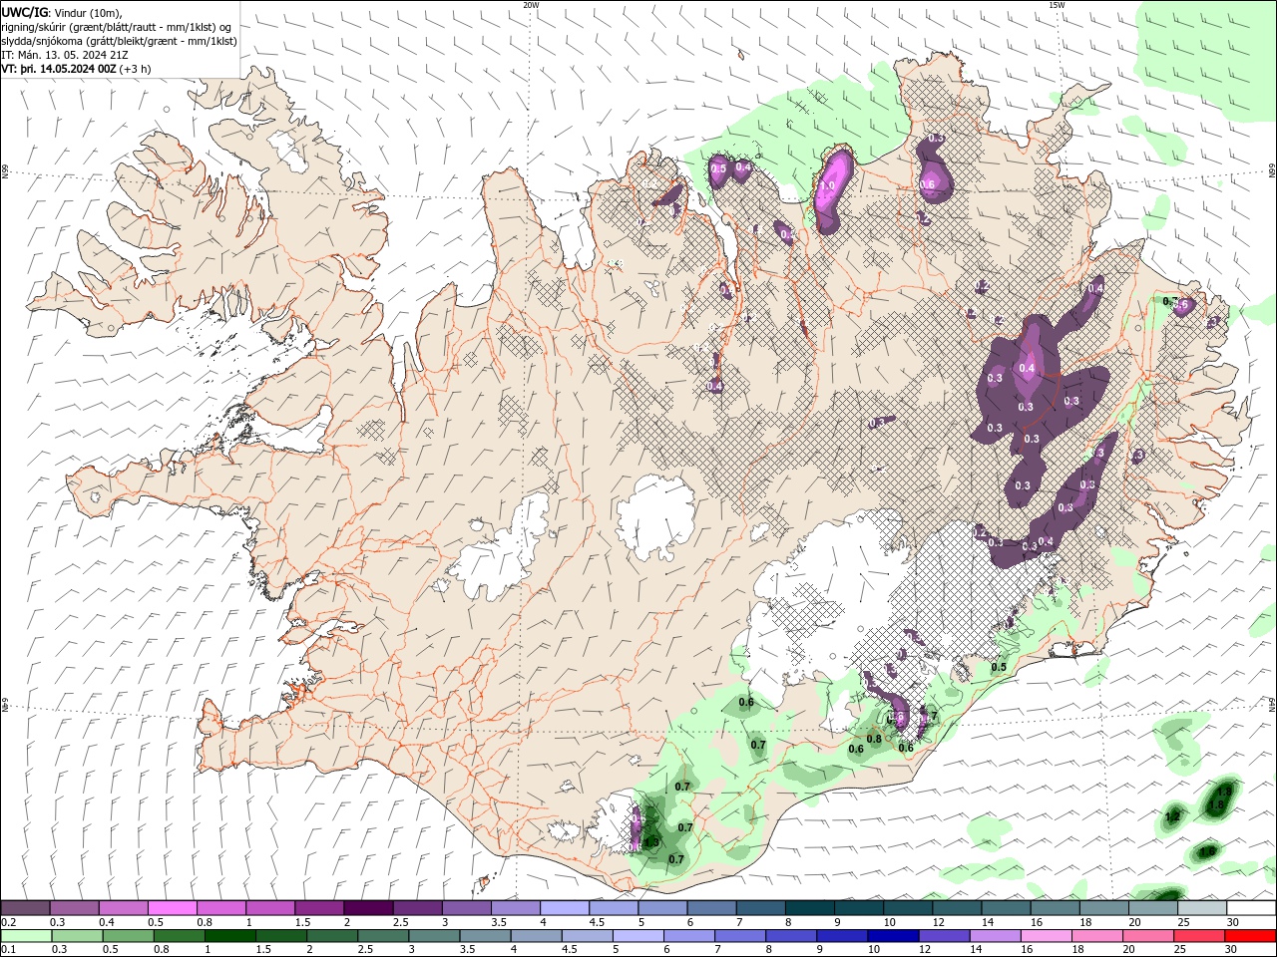Select the rain legend swatch labeled 25
1277x957 pixels.
pos(1199,936)
